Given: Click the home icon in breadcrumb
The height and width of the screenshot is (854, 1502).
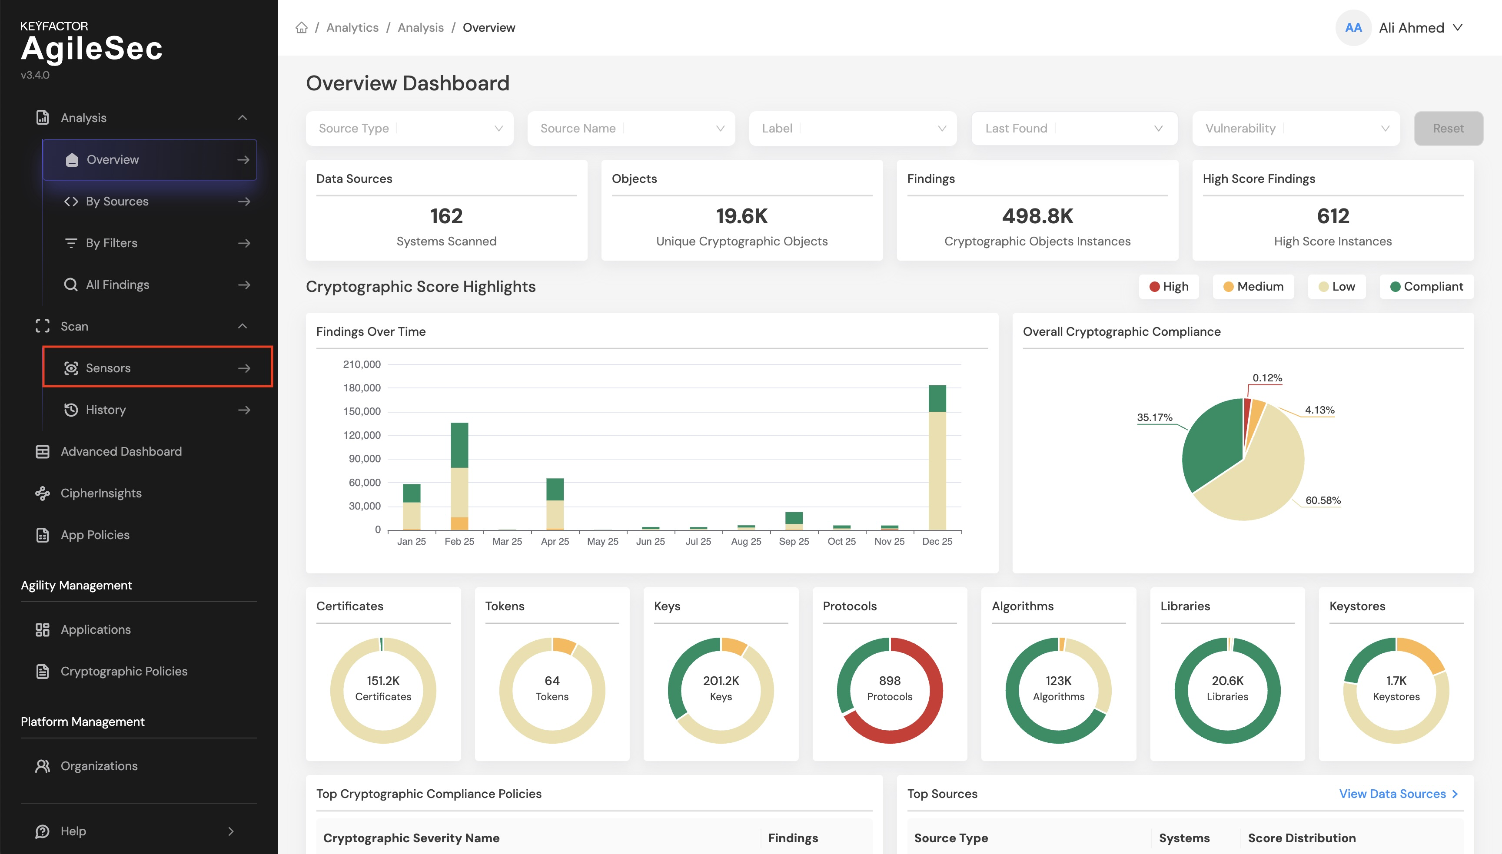Looking at the screenshot, I should pos(302,27).
